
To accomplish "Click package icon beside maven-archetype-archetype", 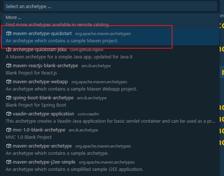I will (x=9, y=146).
